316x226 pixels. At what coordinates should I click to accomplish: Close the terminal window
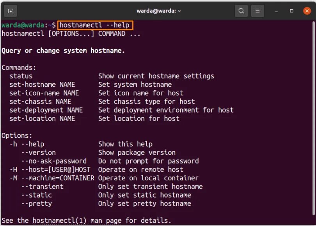pos(307,11)
